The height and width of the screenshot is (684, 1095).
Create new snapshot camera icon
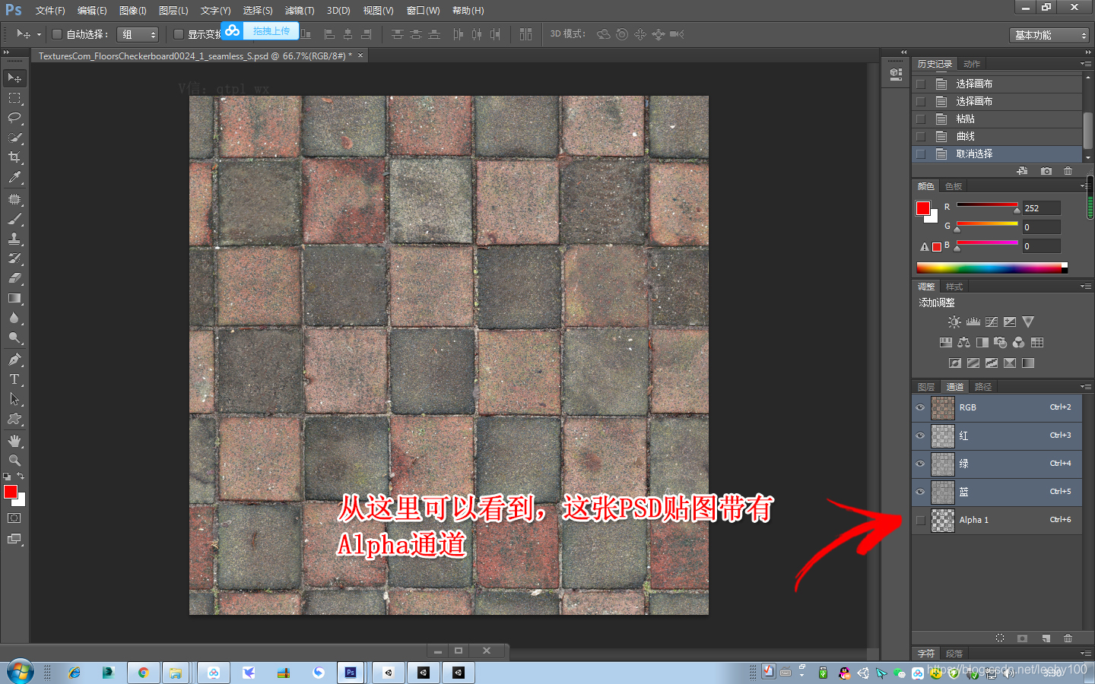[x=1046, y=171]
